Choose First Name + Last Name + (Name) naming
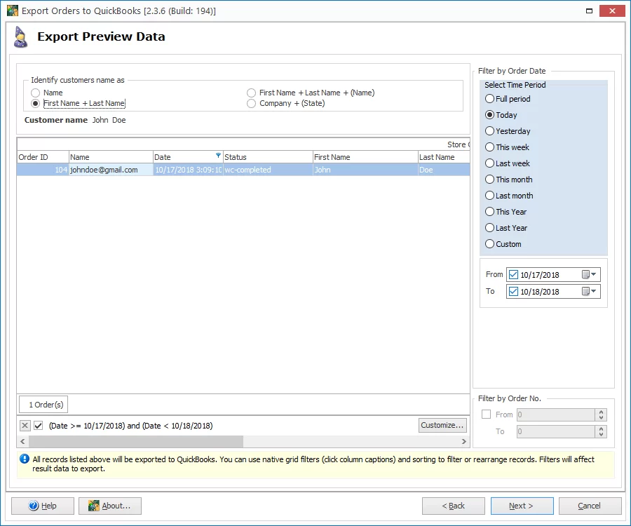 click(251, 92)
